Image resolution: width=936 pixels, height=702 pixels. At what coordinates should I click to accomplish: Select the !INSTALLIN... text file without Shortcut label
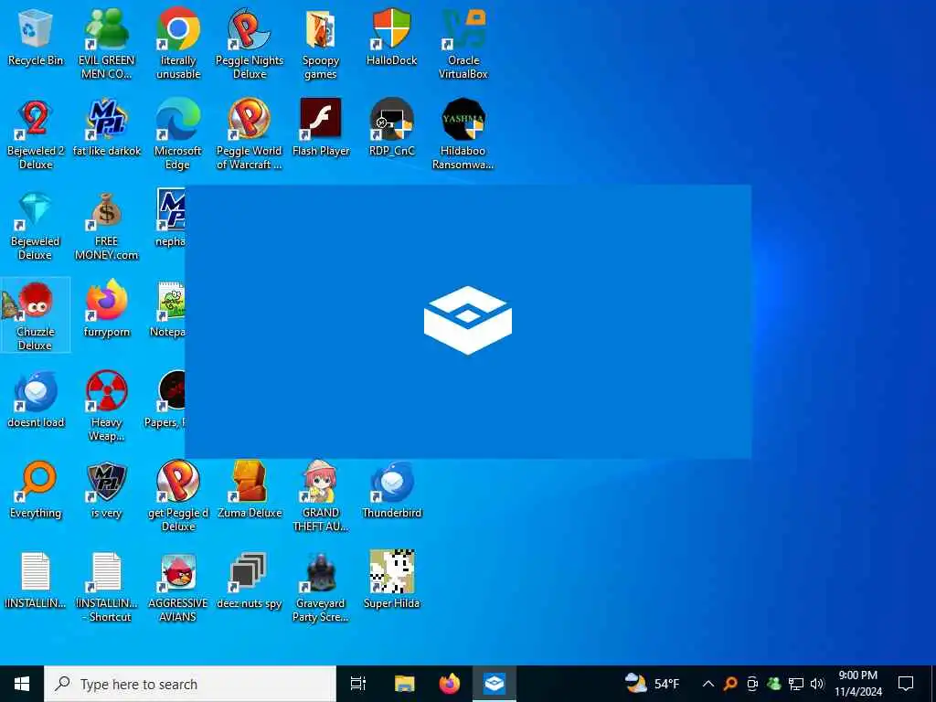(x=36, y=580)
